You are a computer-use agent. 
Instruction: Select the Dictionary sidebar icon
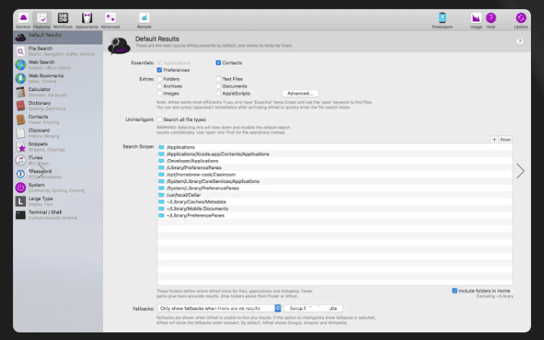tap(21, 106)
